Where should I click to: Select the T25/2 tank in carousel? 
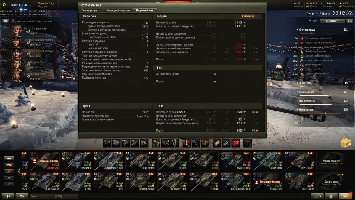204,161
